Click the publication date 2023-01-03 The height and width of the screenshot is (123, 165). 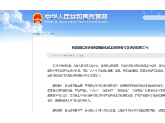57,55
